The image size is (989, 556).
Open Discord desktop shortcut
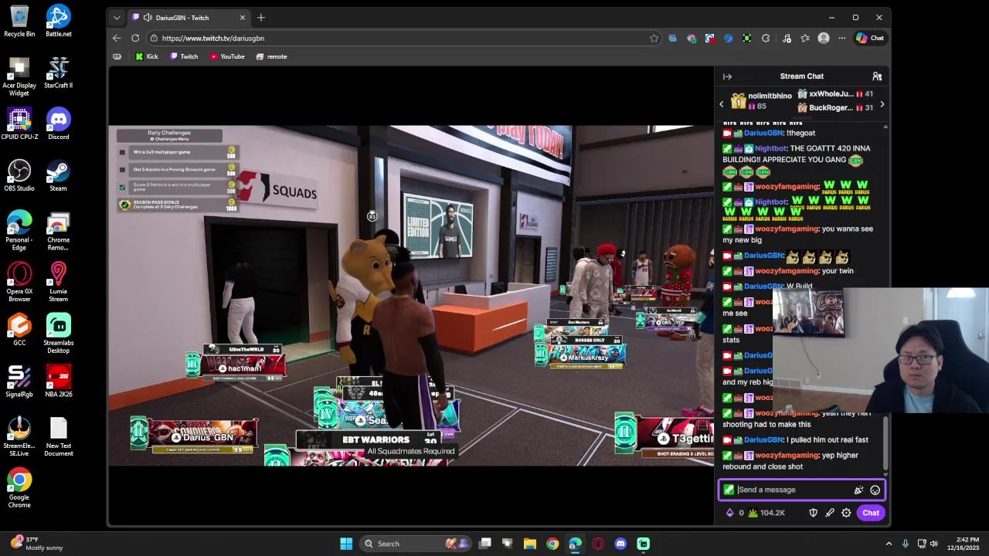pos(59,124)
